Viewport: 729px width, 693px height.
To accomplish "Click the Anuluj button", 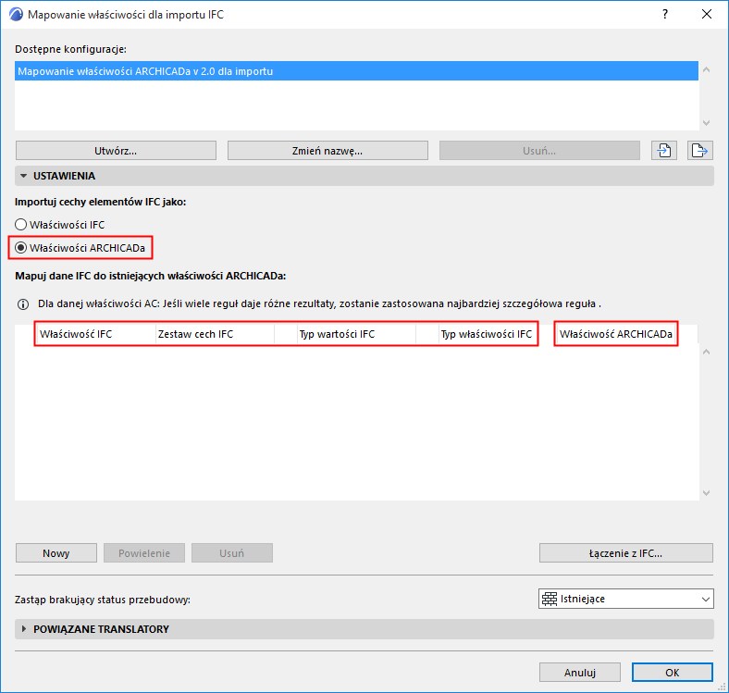I will (x=580, y=673).
